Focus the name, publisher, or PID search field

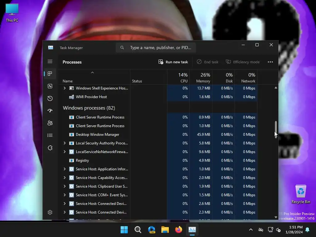coord(156,48)
